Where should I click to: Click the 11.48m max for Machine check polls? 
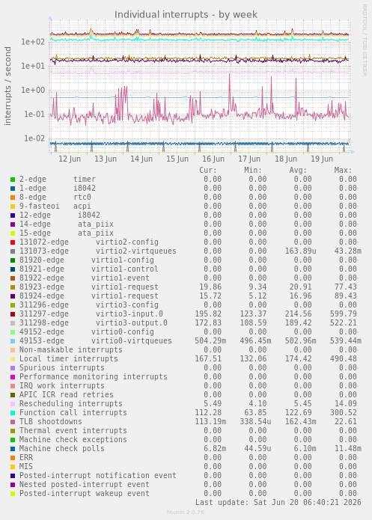tap(348, 449)
